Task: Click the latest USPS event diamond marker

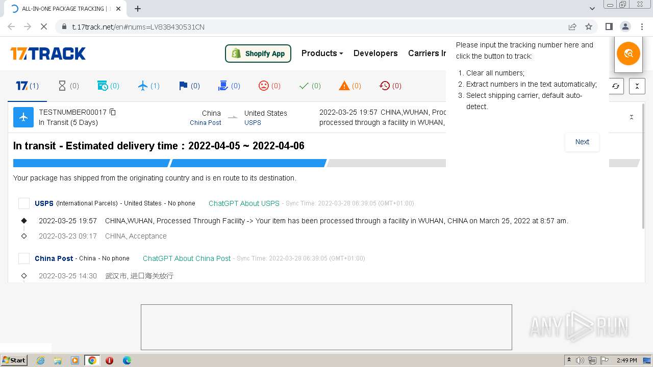Action: (24, 221)
